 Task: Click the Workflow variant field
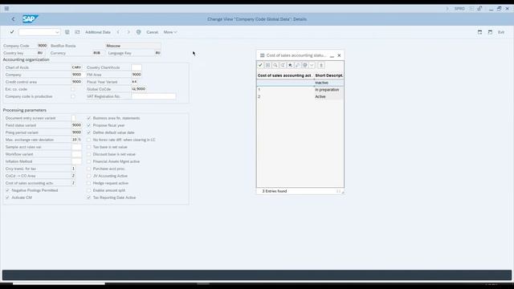(76, 154)
